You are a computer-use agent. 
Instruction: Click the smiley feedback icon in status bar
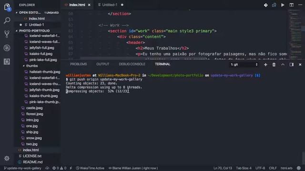pyautogui.click(x=299, y=168)
